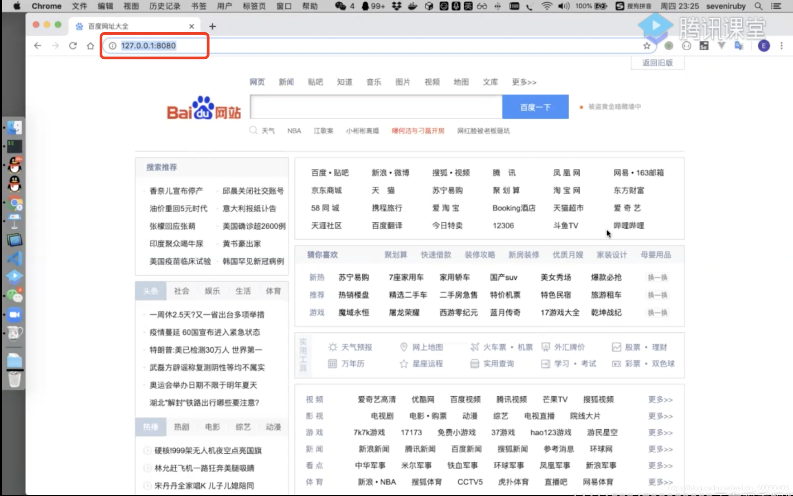Open the 书签 menu
Viewport: 793px width, 496px height.
tap(199, 6)
